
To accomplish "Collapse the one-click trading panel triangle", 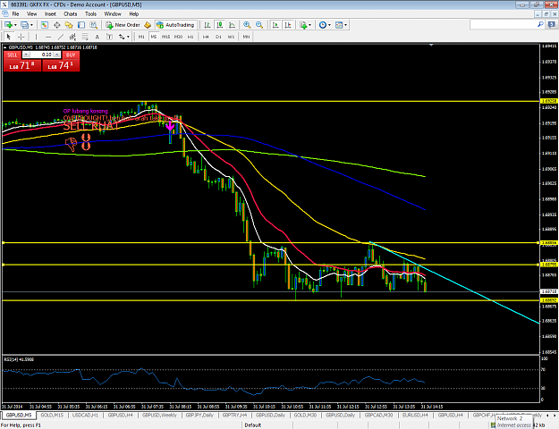I will 5,47.
